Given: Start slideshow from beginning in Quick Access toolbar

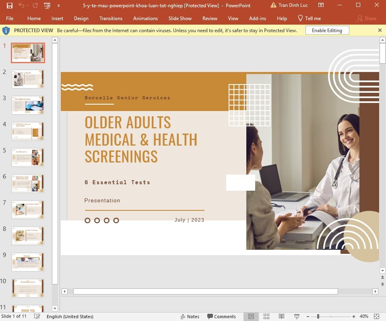Looking at the screenshot, I should 46,5.
